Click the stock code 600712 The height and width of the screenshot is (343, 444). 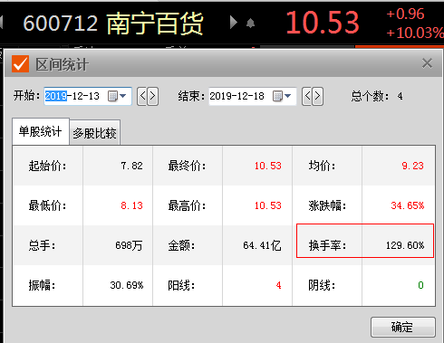tap(61, 24)
